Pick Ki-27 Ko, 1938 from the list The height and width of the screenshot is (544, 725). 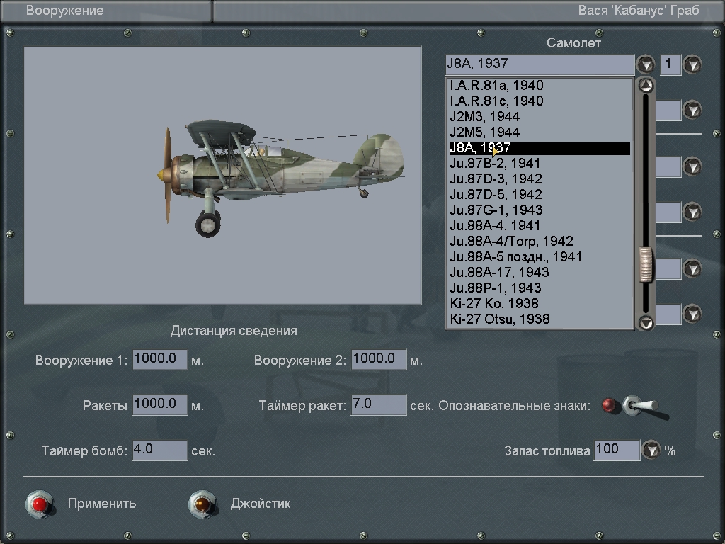coord(540,303)
